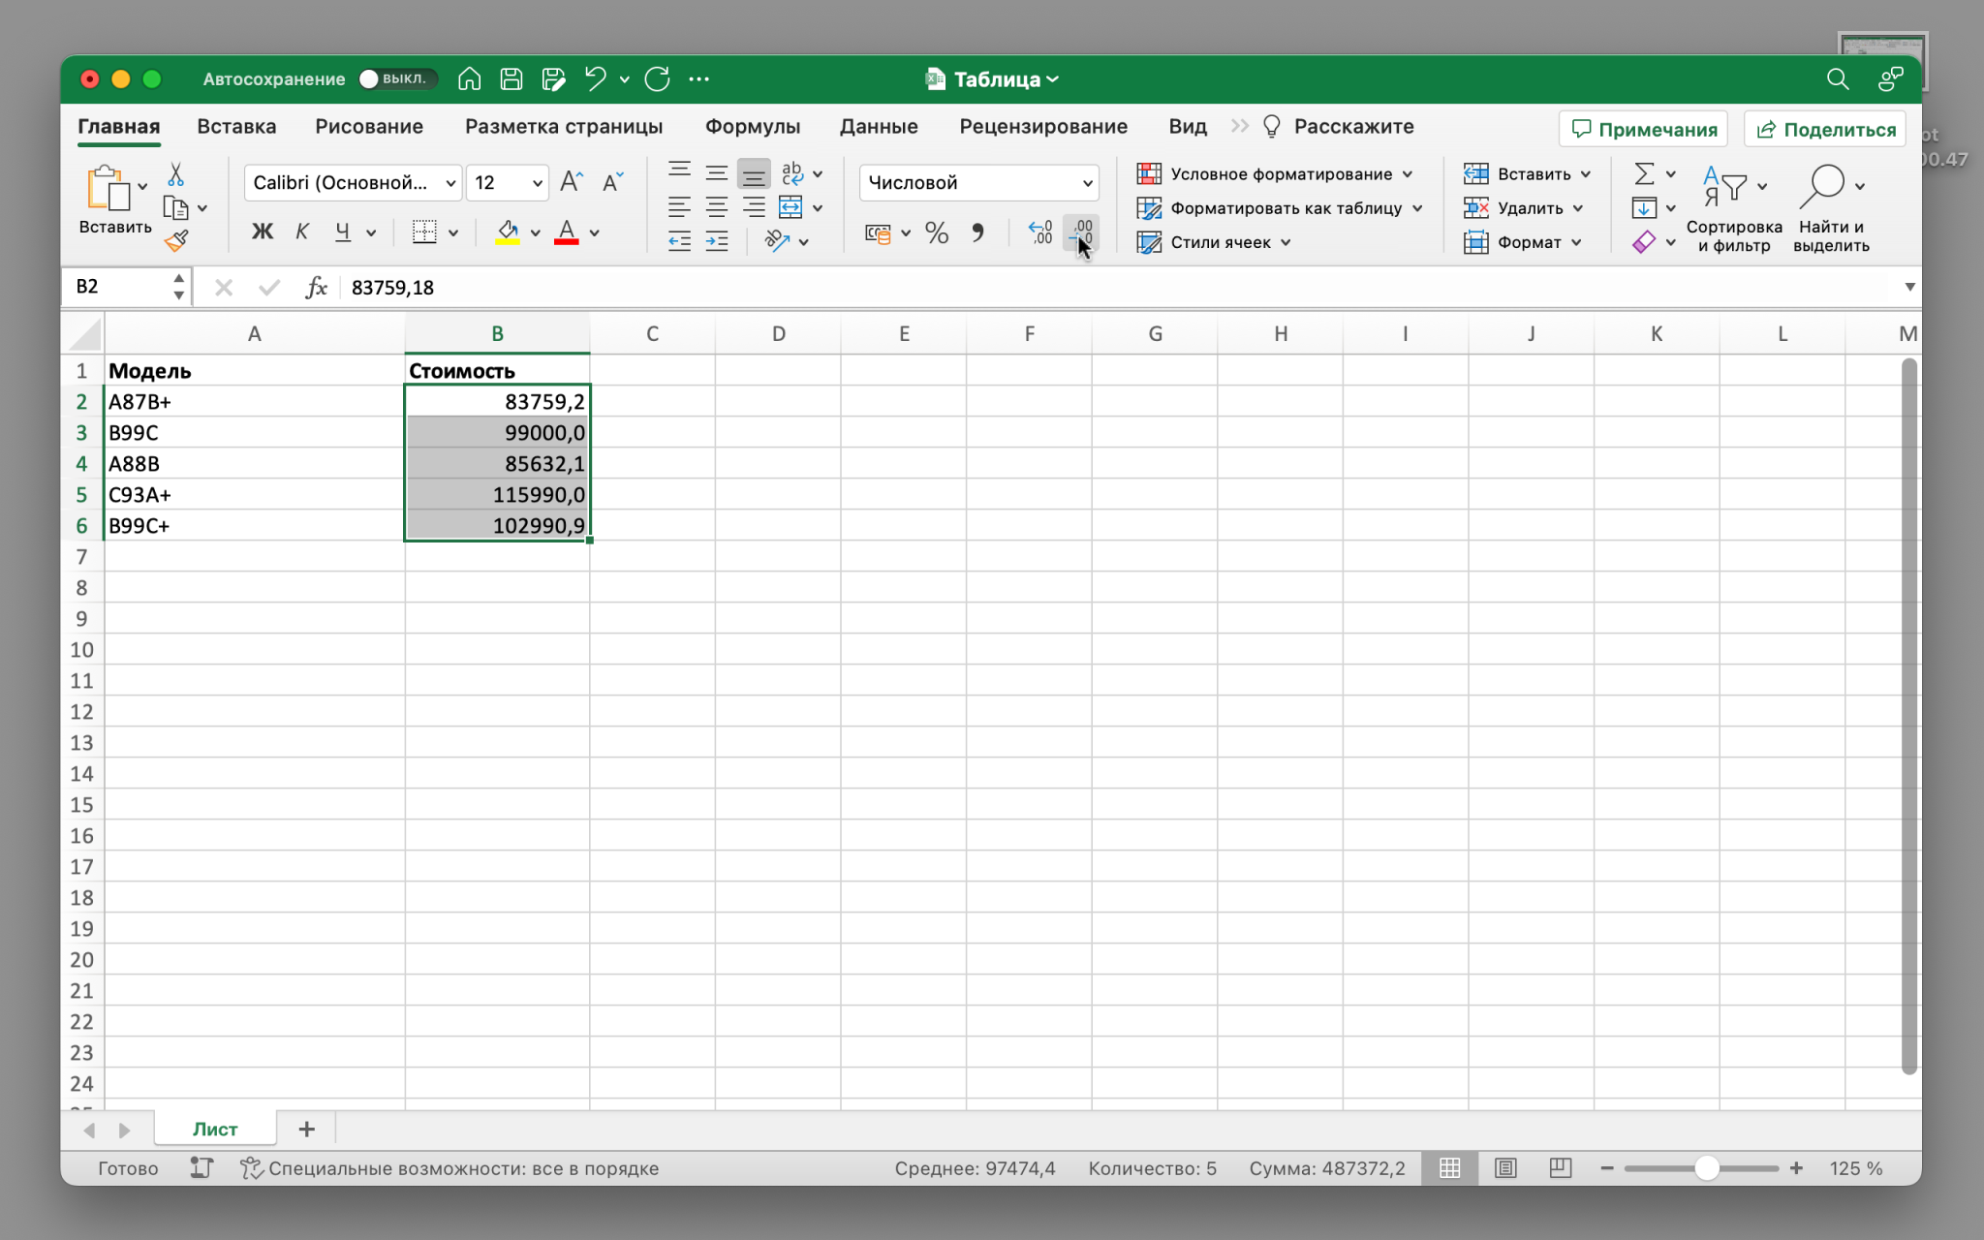Viewport: 1984px width, 1240px height.
Task: Click the increase font size icon
Action: click(572, 182)
